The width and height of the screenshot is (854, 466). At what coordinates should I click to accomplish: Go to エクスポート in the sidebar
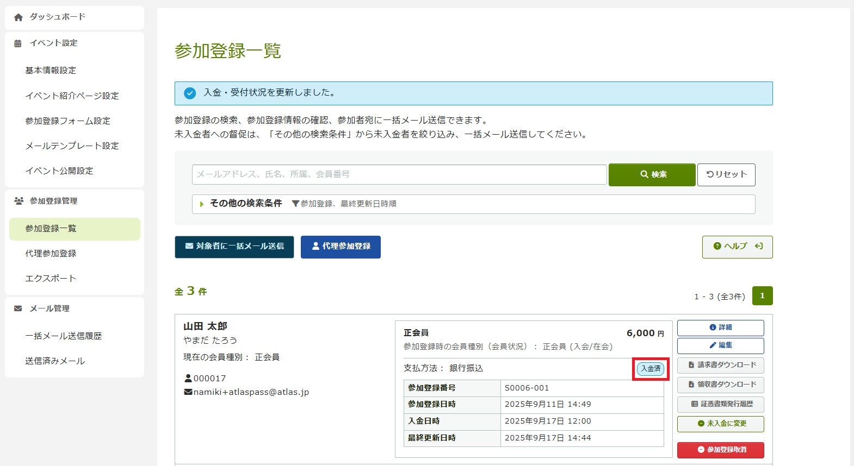pos(51,279)
